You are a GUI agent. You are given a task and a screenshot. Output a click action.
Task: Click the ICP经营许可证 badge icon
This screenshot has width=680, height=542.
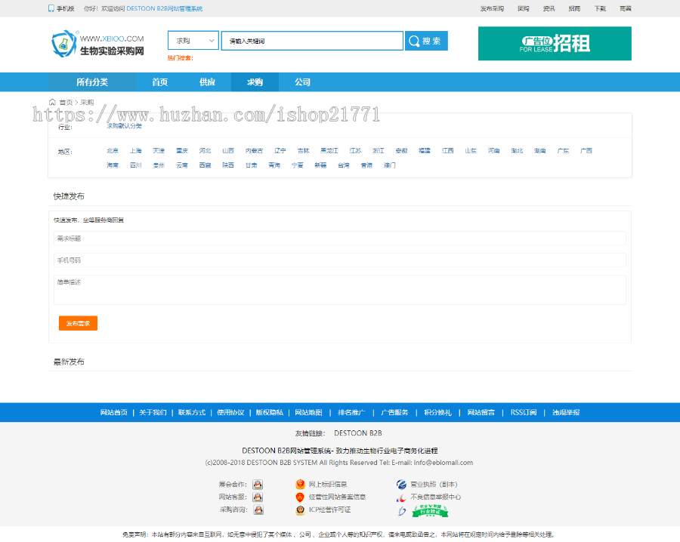(300, 510)
